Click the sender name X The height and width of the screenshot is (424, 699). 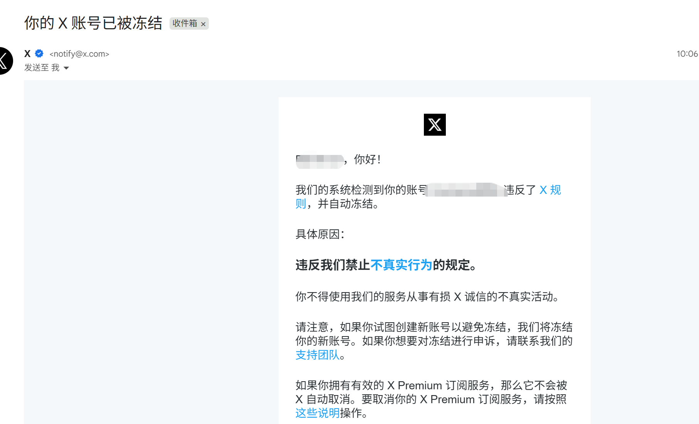point(27,54)
